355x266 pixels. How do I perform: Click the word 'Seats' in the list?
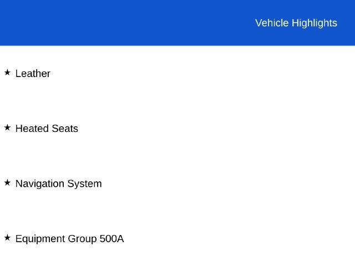[65, 129]
